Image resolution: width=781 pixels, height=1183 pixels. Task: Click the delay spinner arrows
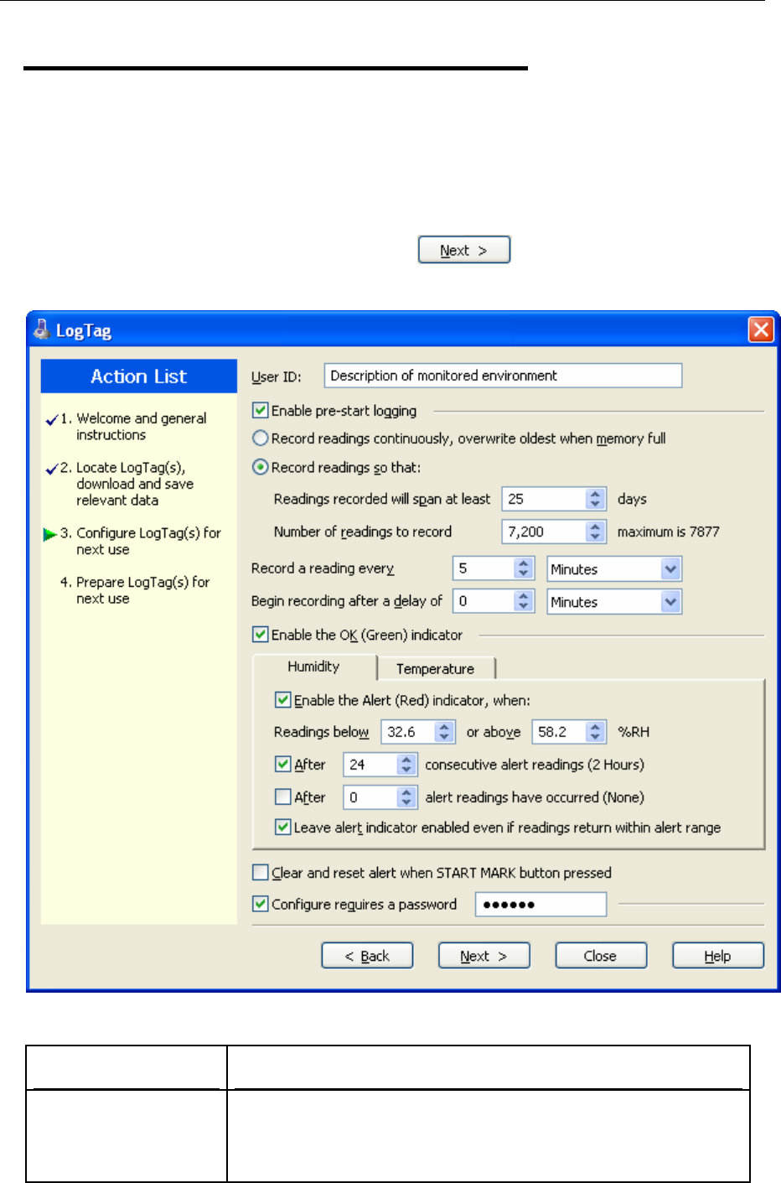point(524,601)
